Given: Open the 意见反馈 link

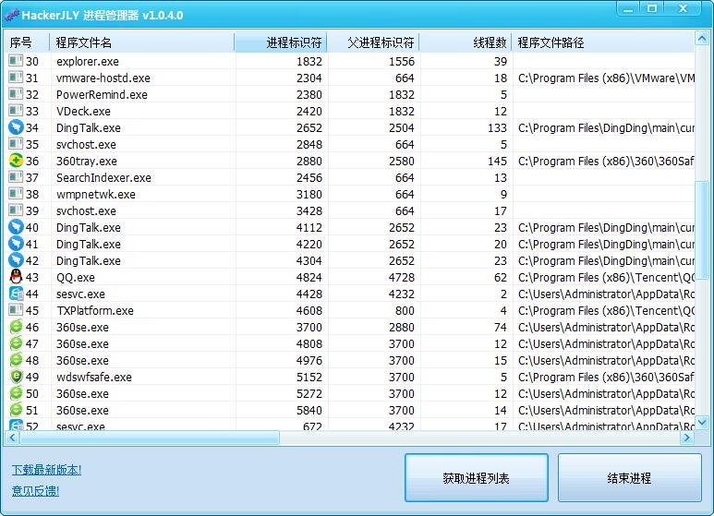Looking at the screenshot, I should 36,491.
